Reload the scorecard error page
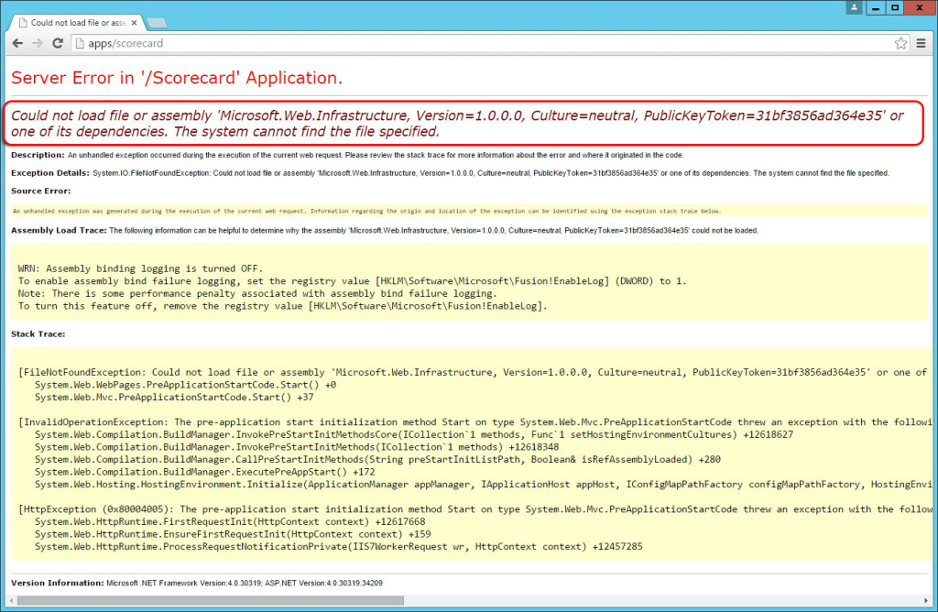 pyautogui.click(x=58, y=43)
